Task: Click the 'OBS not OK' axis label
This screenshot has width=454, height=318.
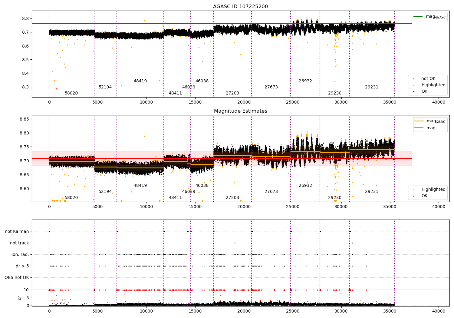Action: (17, 277)
